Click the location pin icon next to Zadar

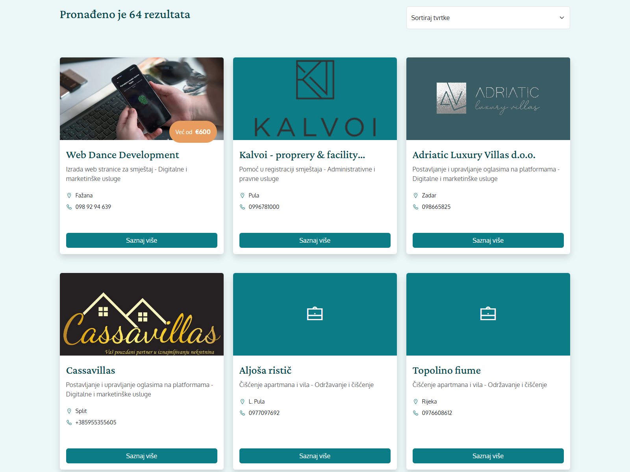click(416, 195)
